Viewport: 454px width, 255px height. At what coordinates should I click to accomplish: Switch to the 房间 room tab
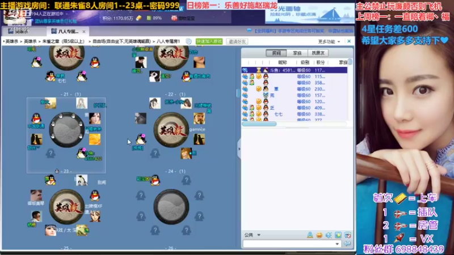[x=276, y=53]
